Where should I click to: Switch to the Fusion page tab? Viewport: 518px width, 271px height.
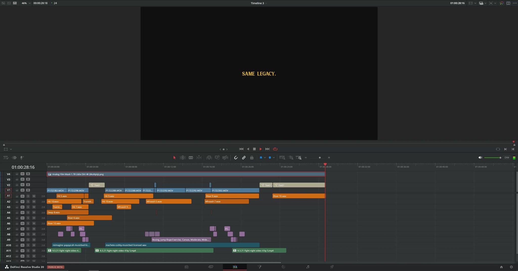pos(259,267)
